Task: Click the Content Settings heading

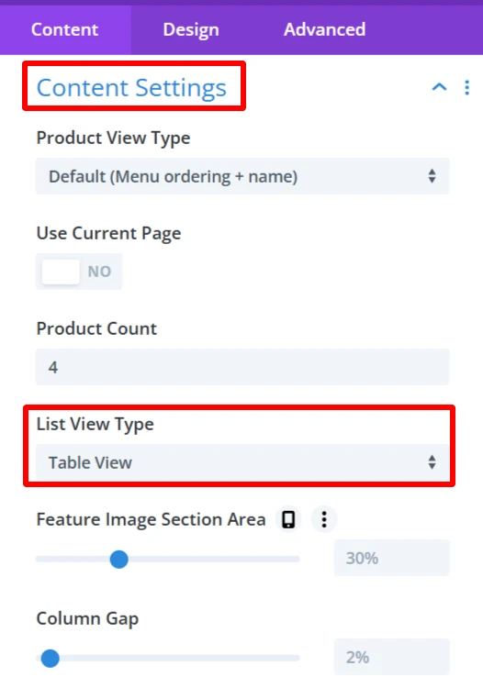Action: click(x=131, y=88)
